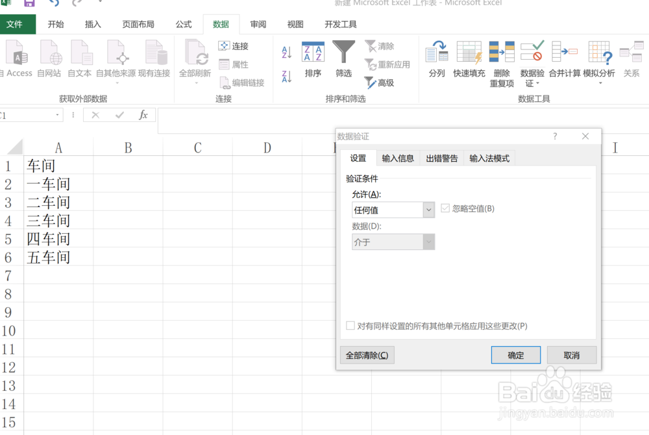Select cell A3 containing 二车间
The width and height of the screenshot is (649, 435).
58,202
